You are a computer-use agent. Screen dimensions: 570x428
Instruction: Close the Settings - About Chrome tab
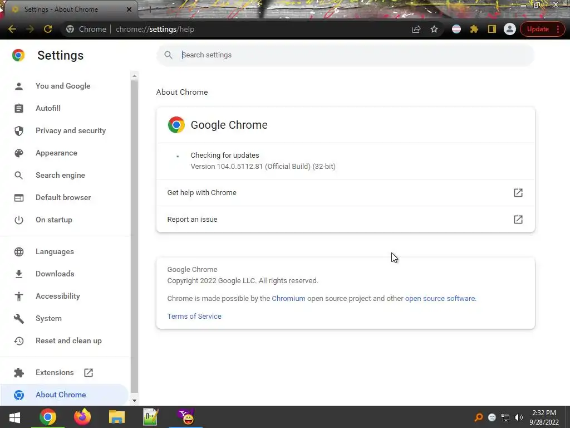(x=129, y=9)
